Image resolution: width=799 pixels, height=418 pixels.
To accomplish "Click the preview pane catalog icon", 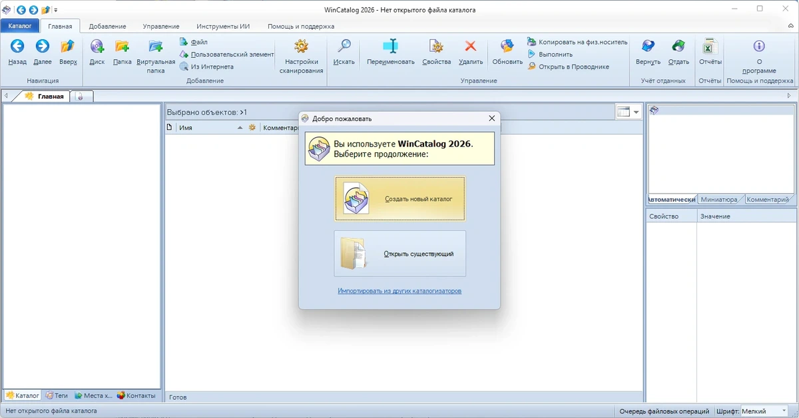I will [655, 110].
